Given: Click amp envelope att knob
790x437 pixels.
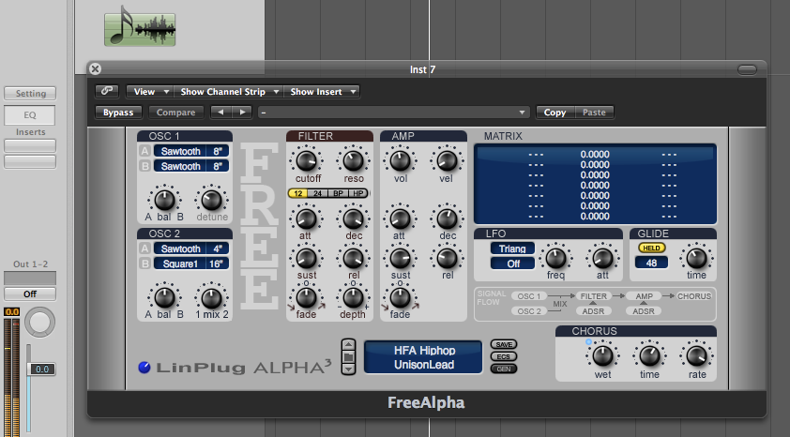Looking at the screenshot, I should tap(400, 219).
